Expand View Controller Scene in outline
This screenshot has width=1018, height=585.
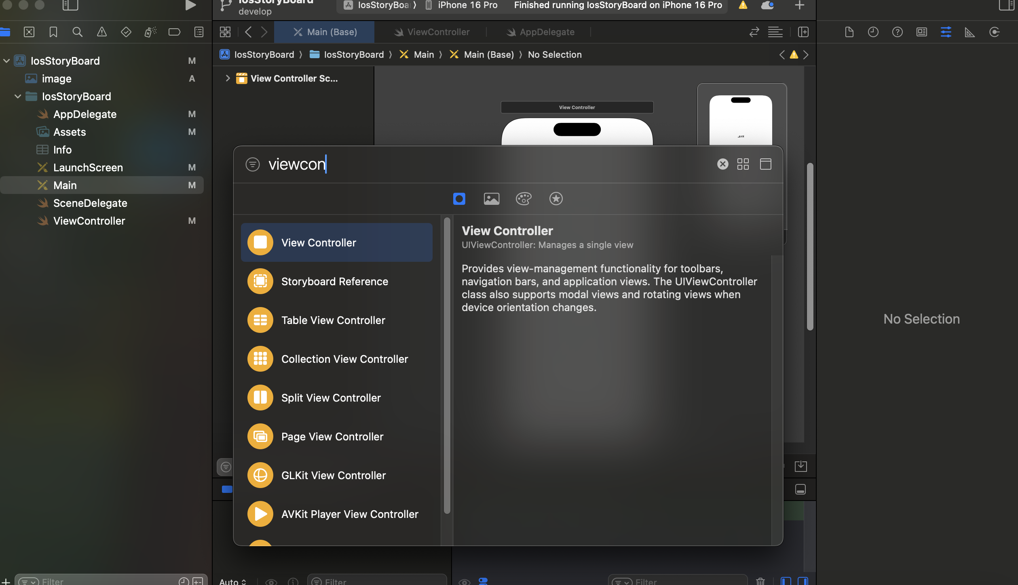pos(228,78)
